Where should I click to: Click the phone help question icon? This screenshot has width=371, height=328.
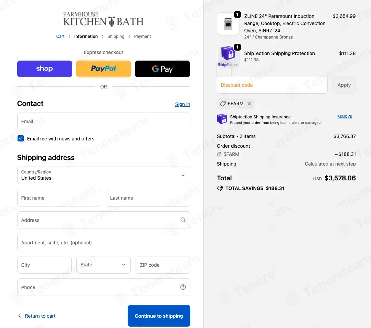point(183,287)
